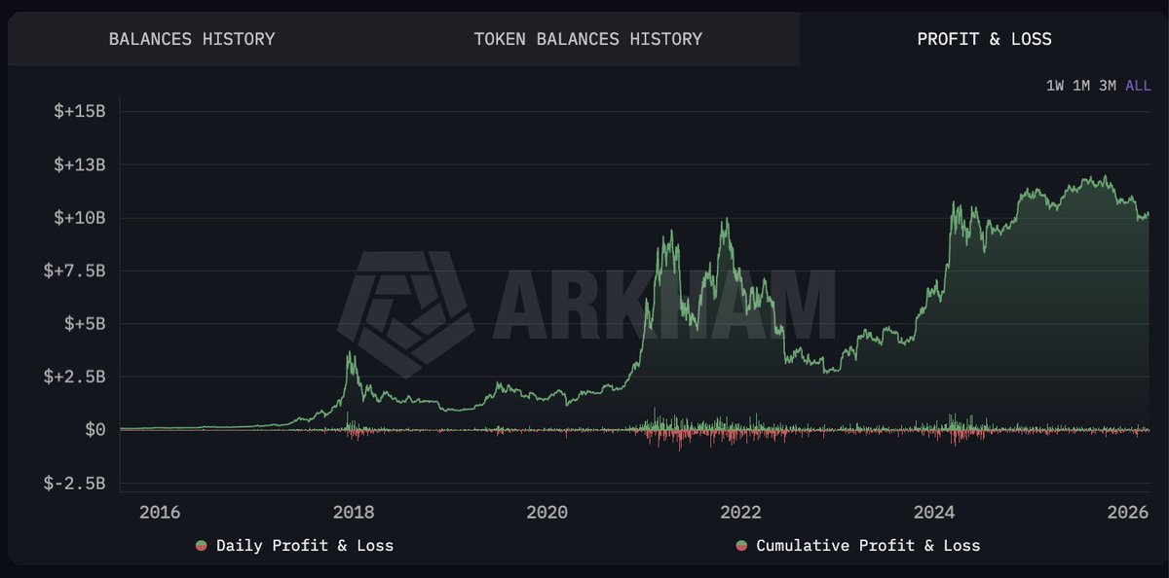Click the 2016 year label on x-axis
The width and height of the screenshot is (1169, 578).
(161, 511)
